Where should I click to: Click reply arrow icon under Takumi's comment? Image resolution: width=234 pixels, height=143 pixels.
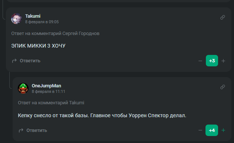point(14,61)
